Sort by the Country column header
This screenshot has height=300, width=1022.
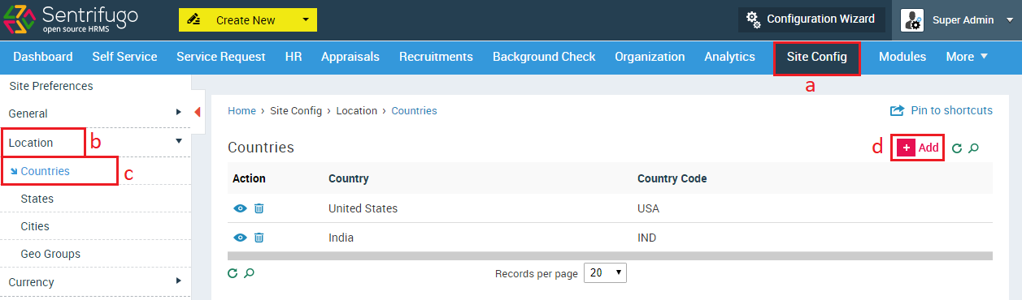point(348,178)
